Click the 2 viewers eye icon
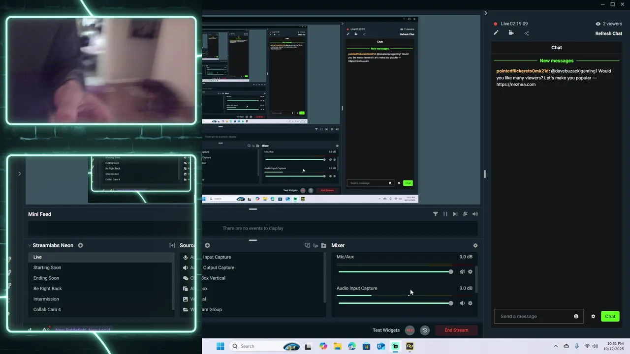Screen dimensions: 630x354 pyautogui.click(x=598, y=24)
